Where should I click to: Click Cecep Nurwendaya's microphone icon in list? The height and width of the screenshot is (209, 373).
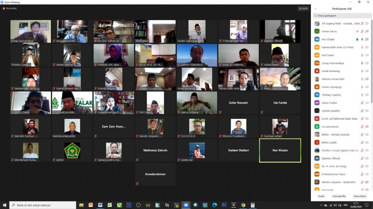coord(362,63)
